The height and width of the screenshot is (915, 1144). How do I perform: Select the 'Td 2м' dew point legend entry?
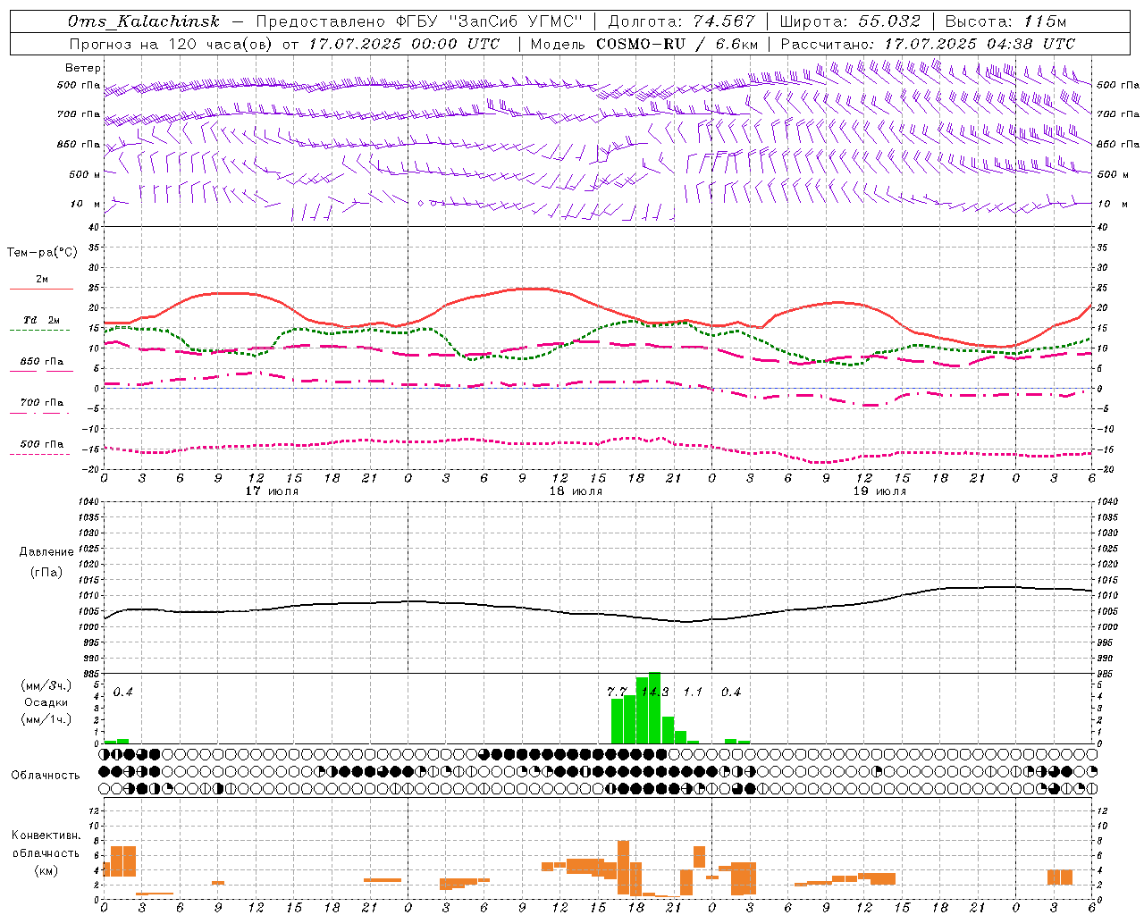point(41,320)
